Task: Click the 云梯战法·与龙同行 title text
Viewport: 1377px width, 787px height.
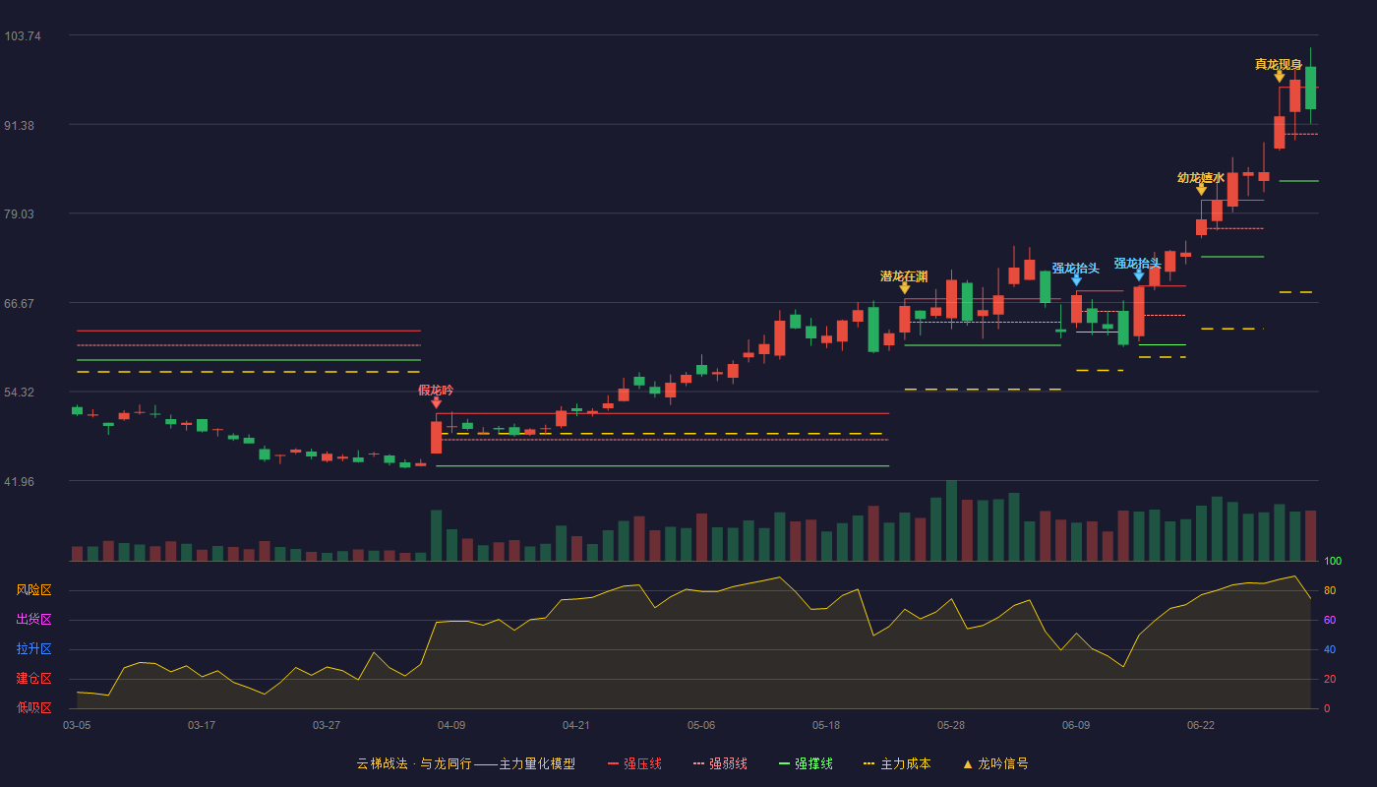Action: [x=413, y=763]
